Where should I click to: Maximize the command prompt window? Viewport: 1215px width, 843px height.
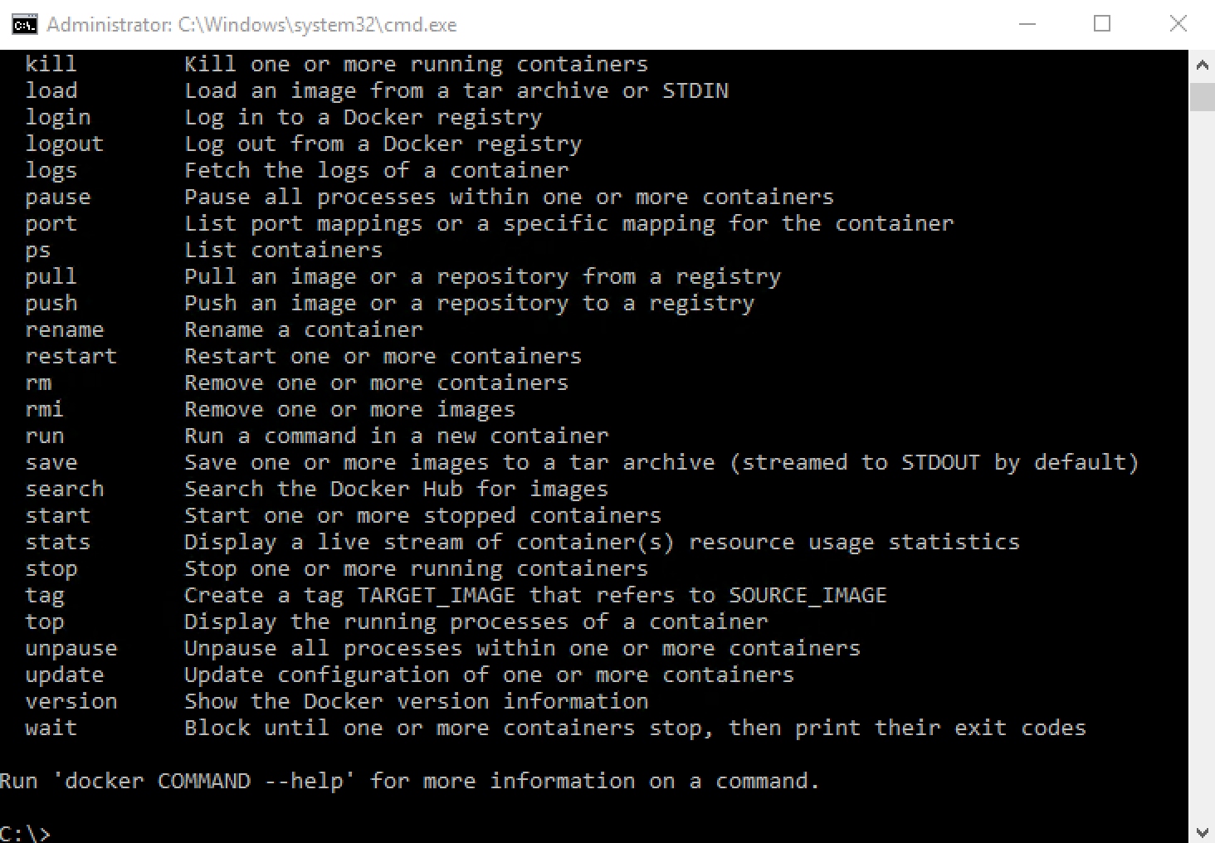[1102, 24]
